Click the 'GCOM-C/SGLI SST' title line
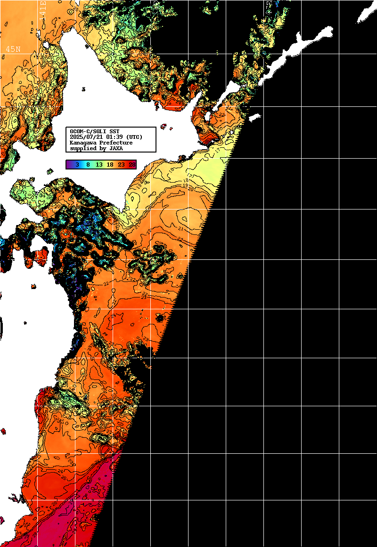The width and height of the screenshot is (377, 547). [95, 131]
